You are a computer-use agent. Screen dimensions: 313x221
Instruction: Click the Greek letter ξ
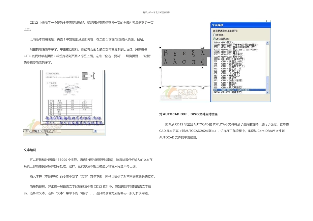(x=193, y=53)
